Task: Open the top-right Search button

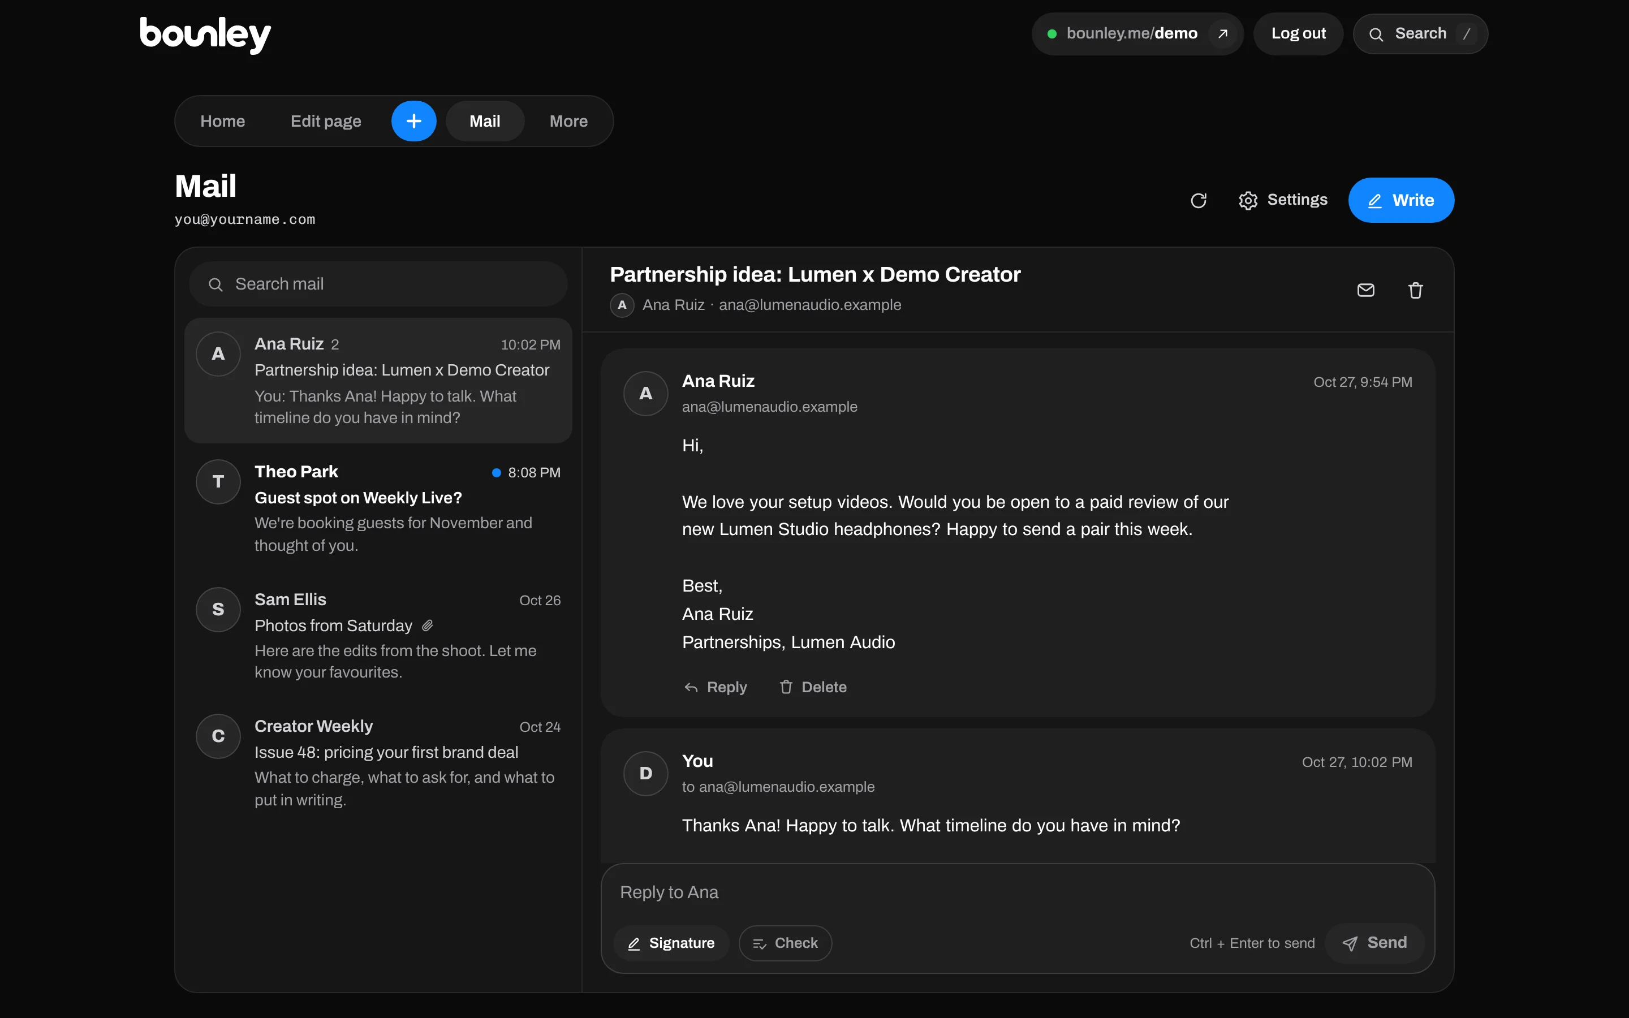Action: point(1420,34)
